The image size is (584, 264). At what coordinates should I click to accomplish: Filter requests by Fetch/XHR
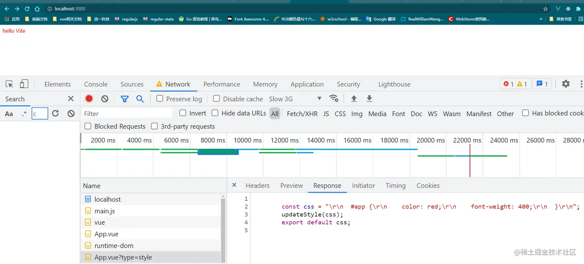point(302,114)
